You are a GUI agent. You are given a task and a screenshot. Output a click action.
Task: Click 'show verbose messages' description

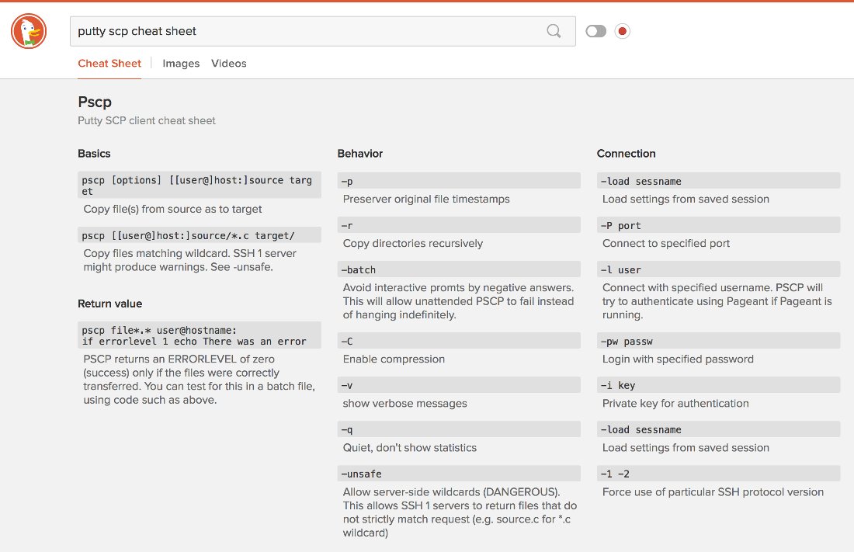[x=404, y=403]
